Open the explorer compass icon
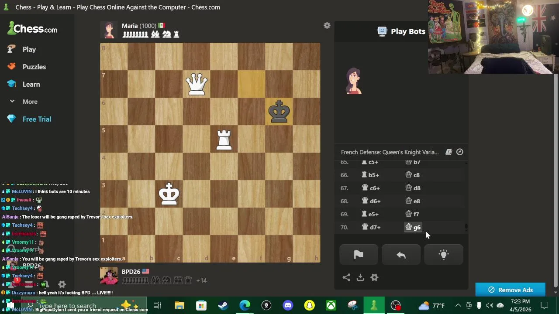The image size is (559, 314). [460, 152]
